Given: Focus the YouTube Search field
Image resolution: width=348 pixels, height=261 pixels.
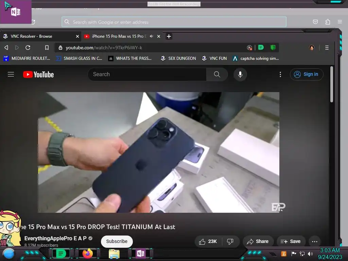Looking at the screenshot, I should (x=147, y=74).
